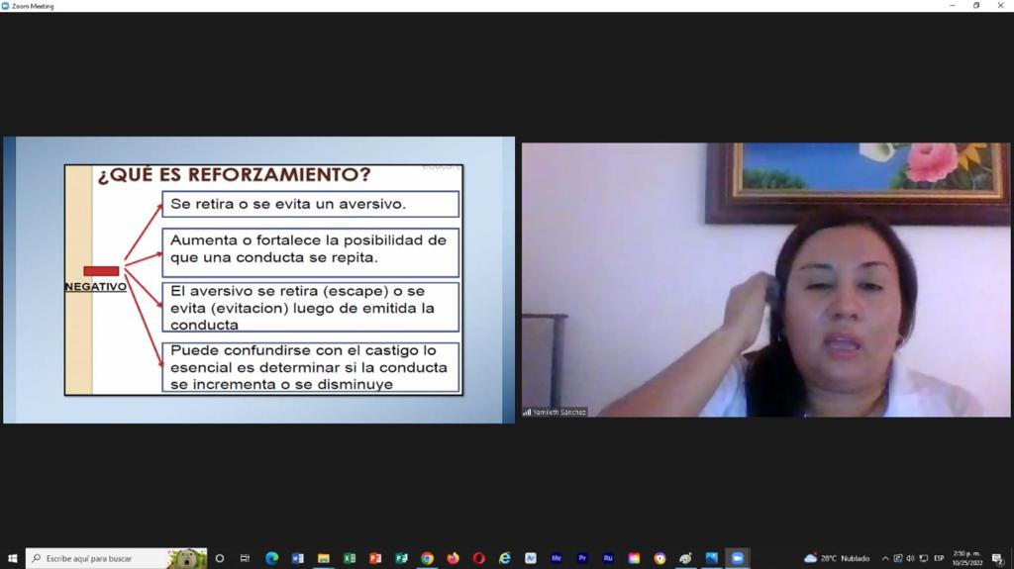Open Internet Explorer from the taskbar
Screen dimensions: 1014x569
tap(504, 558)
